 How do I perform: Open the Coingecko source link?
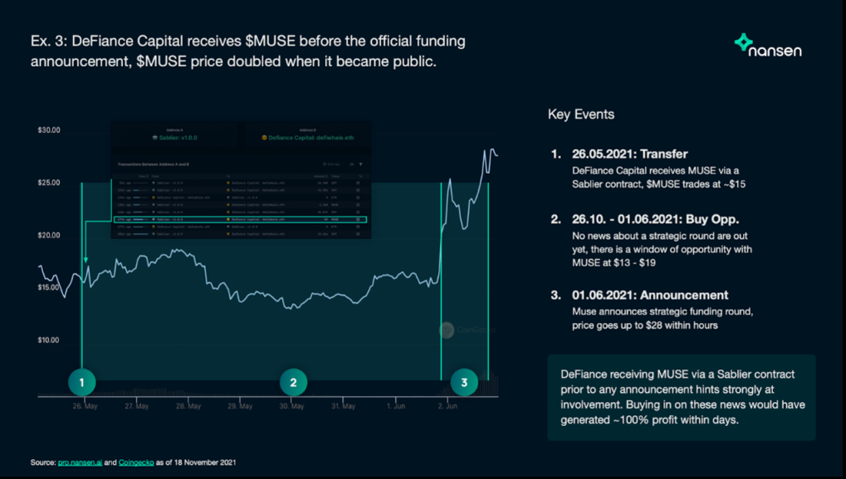click(x=136, y=462)
